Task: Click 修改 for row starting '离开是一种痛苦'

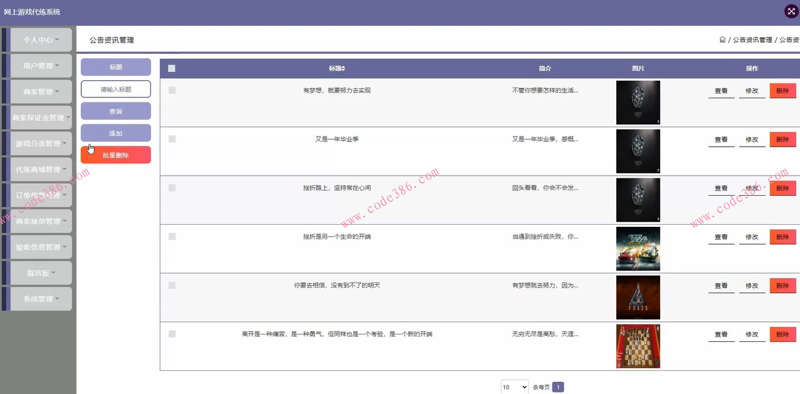Action: click(x=752, y=334)
